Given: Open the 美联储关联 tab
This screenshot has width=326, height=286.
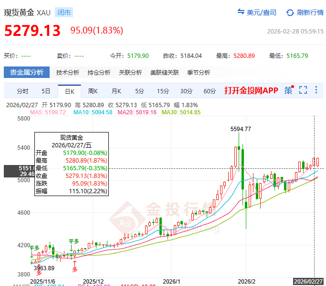Looking at the screenshot, I should [x=165, y=73].
